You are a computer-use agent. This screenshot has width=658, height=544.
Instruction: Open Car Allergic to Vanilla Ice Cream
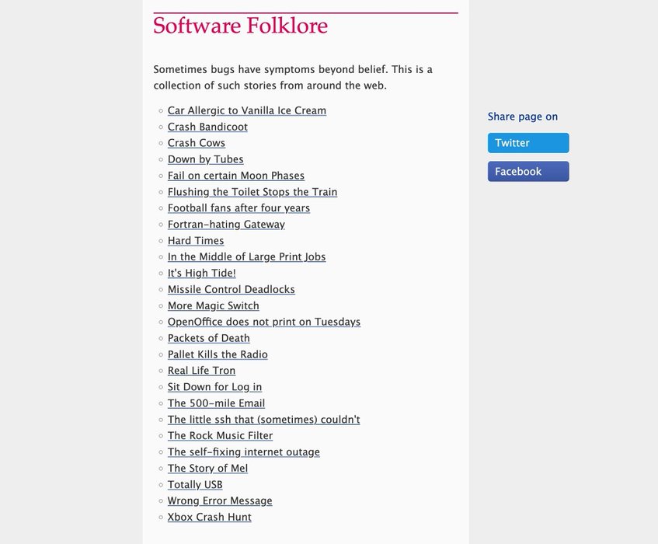(x=247, y=110)
